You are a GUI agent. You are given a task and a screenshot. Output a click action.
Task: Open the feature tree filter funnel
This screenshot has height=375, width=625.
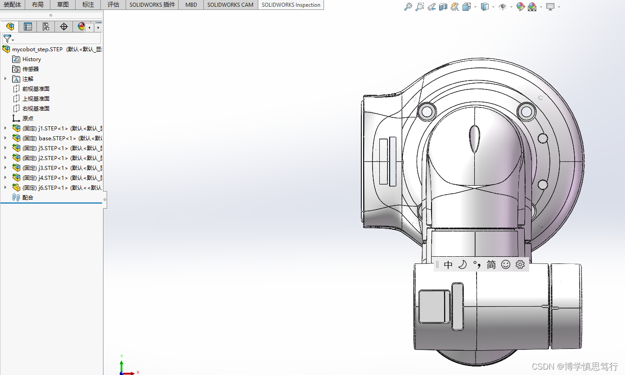click(8, 39)
